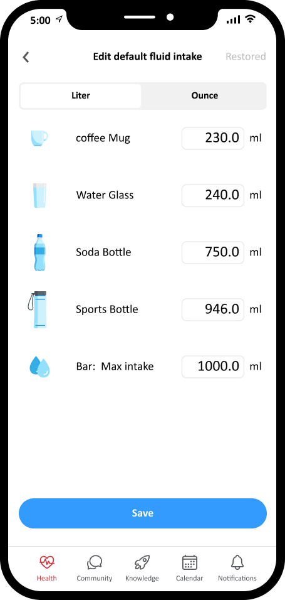Switch units to Ounce
The width and height of the screenshot is (285, 600).
(204, 95)
